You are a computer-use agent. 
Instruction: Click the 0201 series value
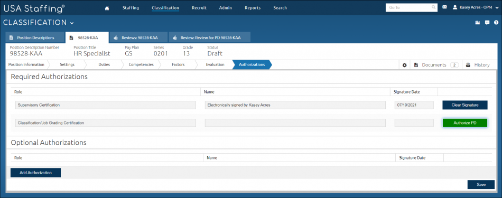pos(161,53)
